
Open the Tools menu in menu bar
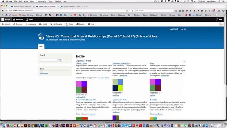[50, 1]
